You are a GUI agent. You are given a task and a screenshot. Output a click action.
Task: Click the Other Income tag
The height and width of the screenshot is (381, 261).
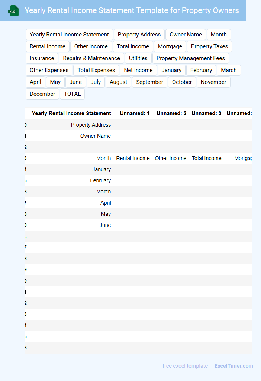click(91, 46)
